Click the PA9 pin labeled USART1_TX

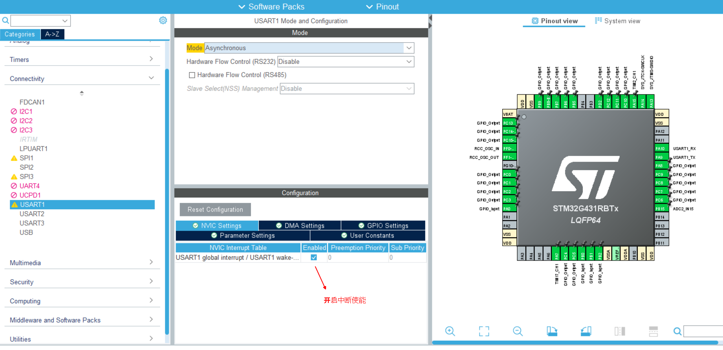(x=661, y=157)
